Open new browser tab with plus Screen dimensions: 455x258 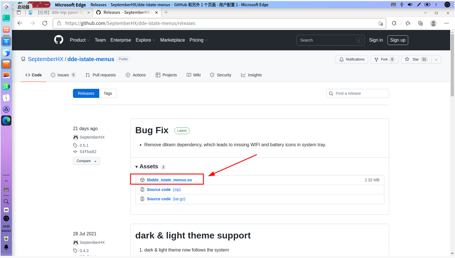coord(166,12)
